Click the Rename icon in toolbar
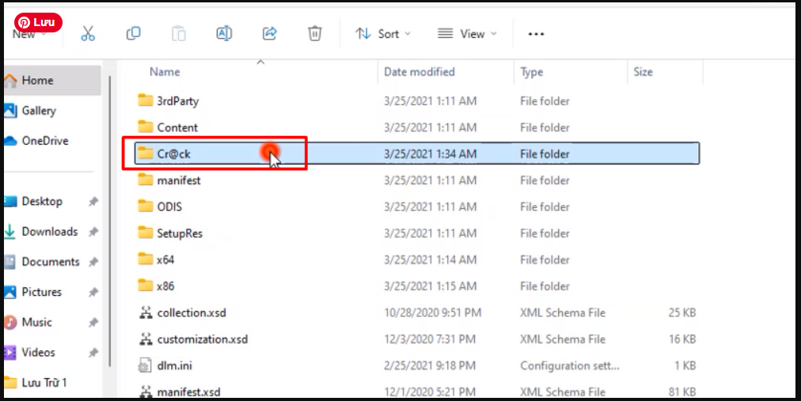Screen dimensions: 801x401 click(x=224, y=33)
